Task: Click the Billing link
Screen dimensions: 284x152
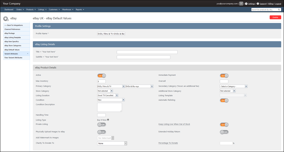Action: 271,4
